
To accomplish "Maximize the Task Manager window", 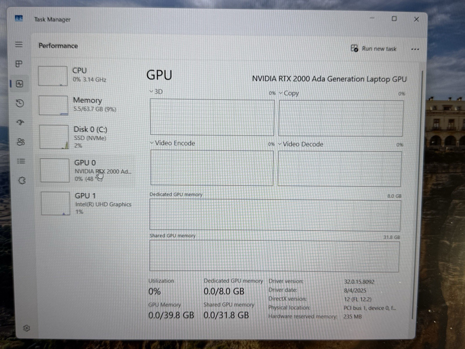I will click(394, 19).
